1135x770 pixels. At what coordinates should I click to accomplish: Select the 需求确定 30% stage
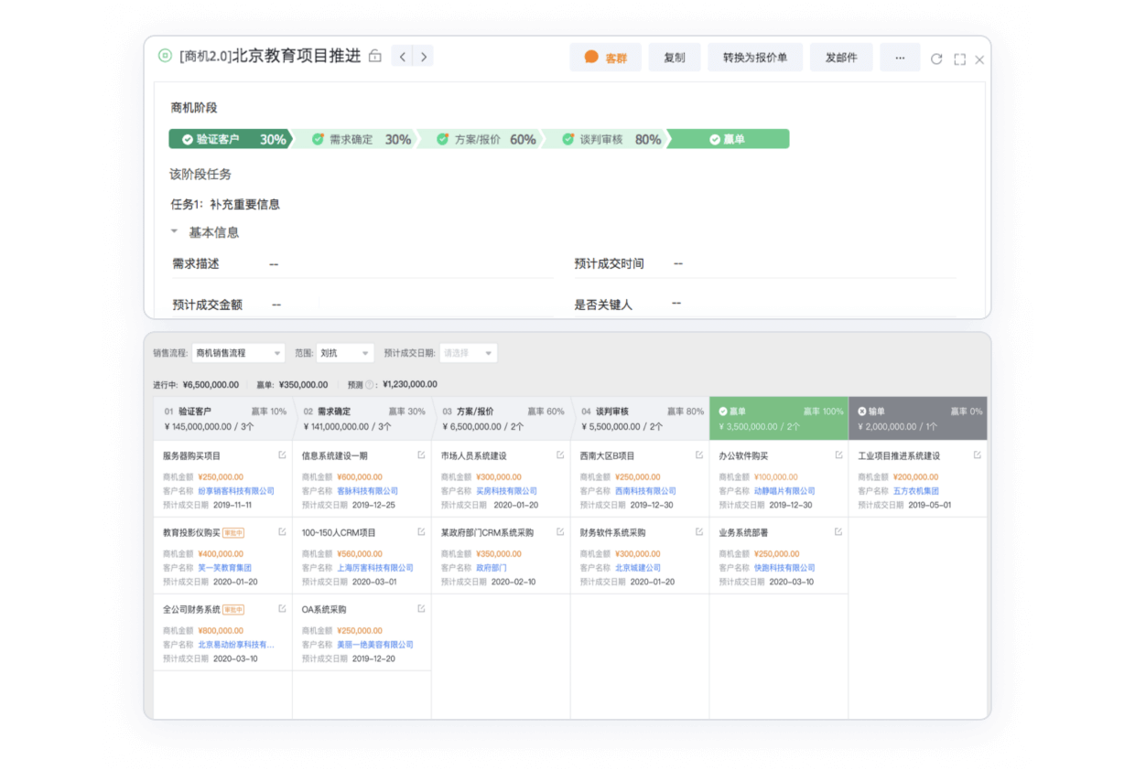pos(355,139)
